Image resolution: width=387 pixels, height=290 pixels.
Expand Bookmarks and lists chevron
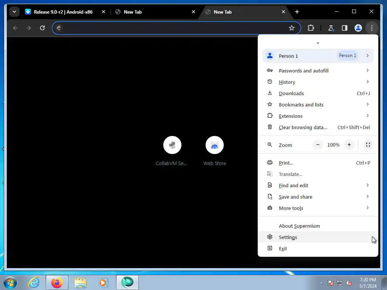(x=367, y=105)
